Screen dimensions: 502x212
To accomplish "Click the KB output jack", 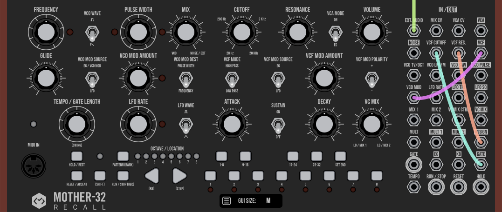I will [x=459, y=165].
